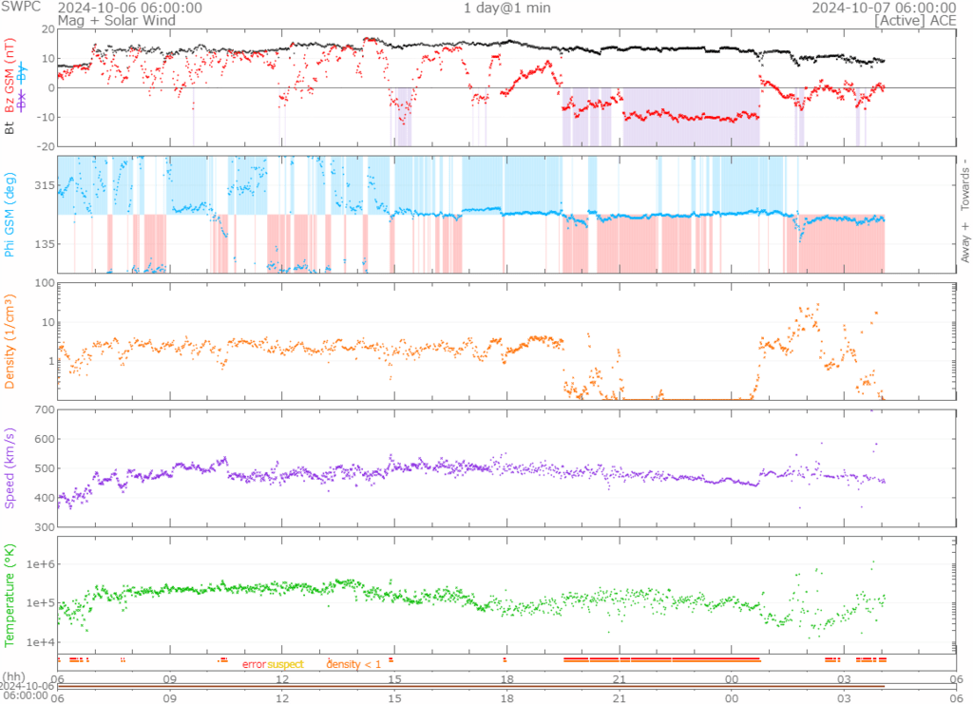Click the yellow 'suspect' legend label
Screen dimensions: 973x704
285,664
